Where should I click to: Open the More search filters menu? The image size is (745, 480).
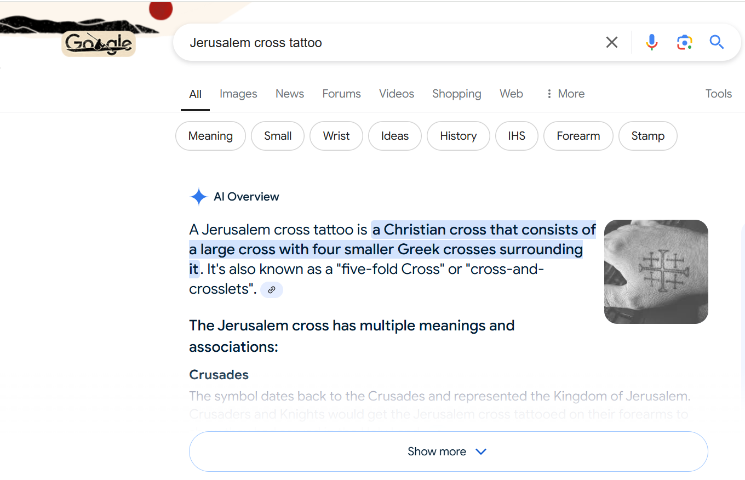pos(565,94)
